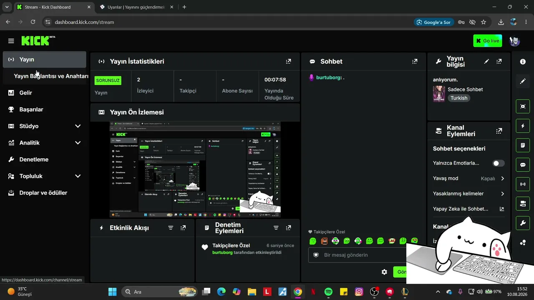Viewport: 534px width, 300px height.
Task: Pop out the Denetim Eylemleri panel
Action: coord(288,228)
